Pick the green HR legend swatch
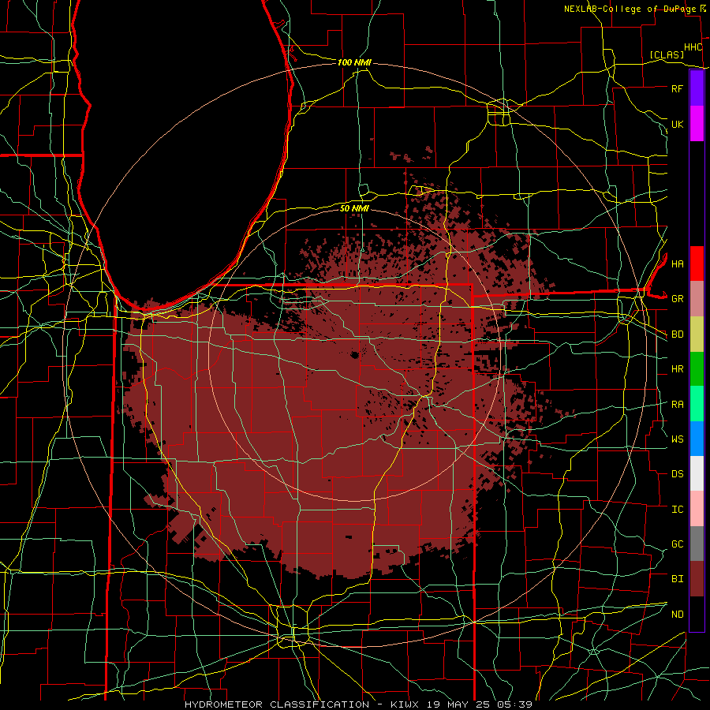 click(x=697, y=369)
